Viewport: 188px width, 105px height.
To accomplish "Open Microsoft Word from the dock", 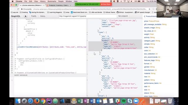I will pyautogui.click(x=93, y=101).
